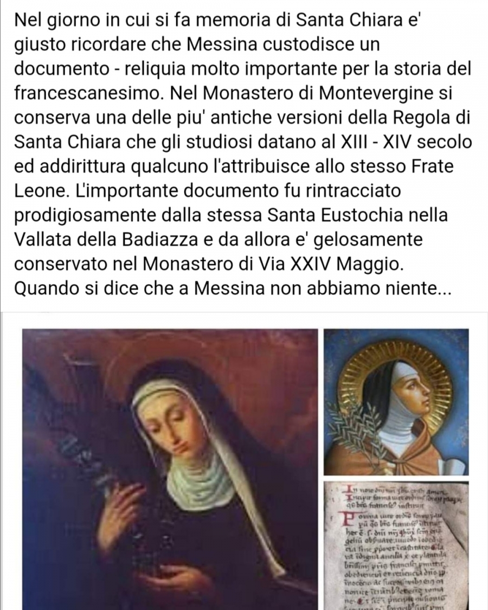The height and width of the screenshot is (610, 488).
Task: Click the dating "XIII - XIV secolo"
Action: pyautogui.click(x=406, y=142)
